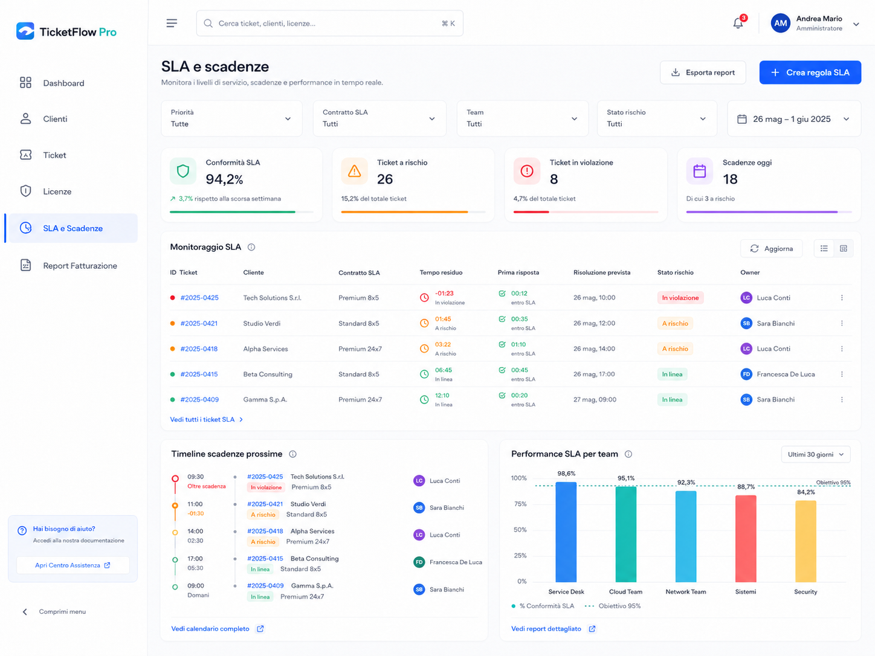Screen dimensions: 875x656
Task: Click info icon beside Timeline scadenze prossime
Action: tap(292, 454)
